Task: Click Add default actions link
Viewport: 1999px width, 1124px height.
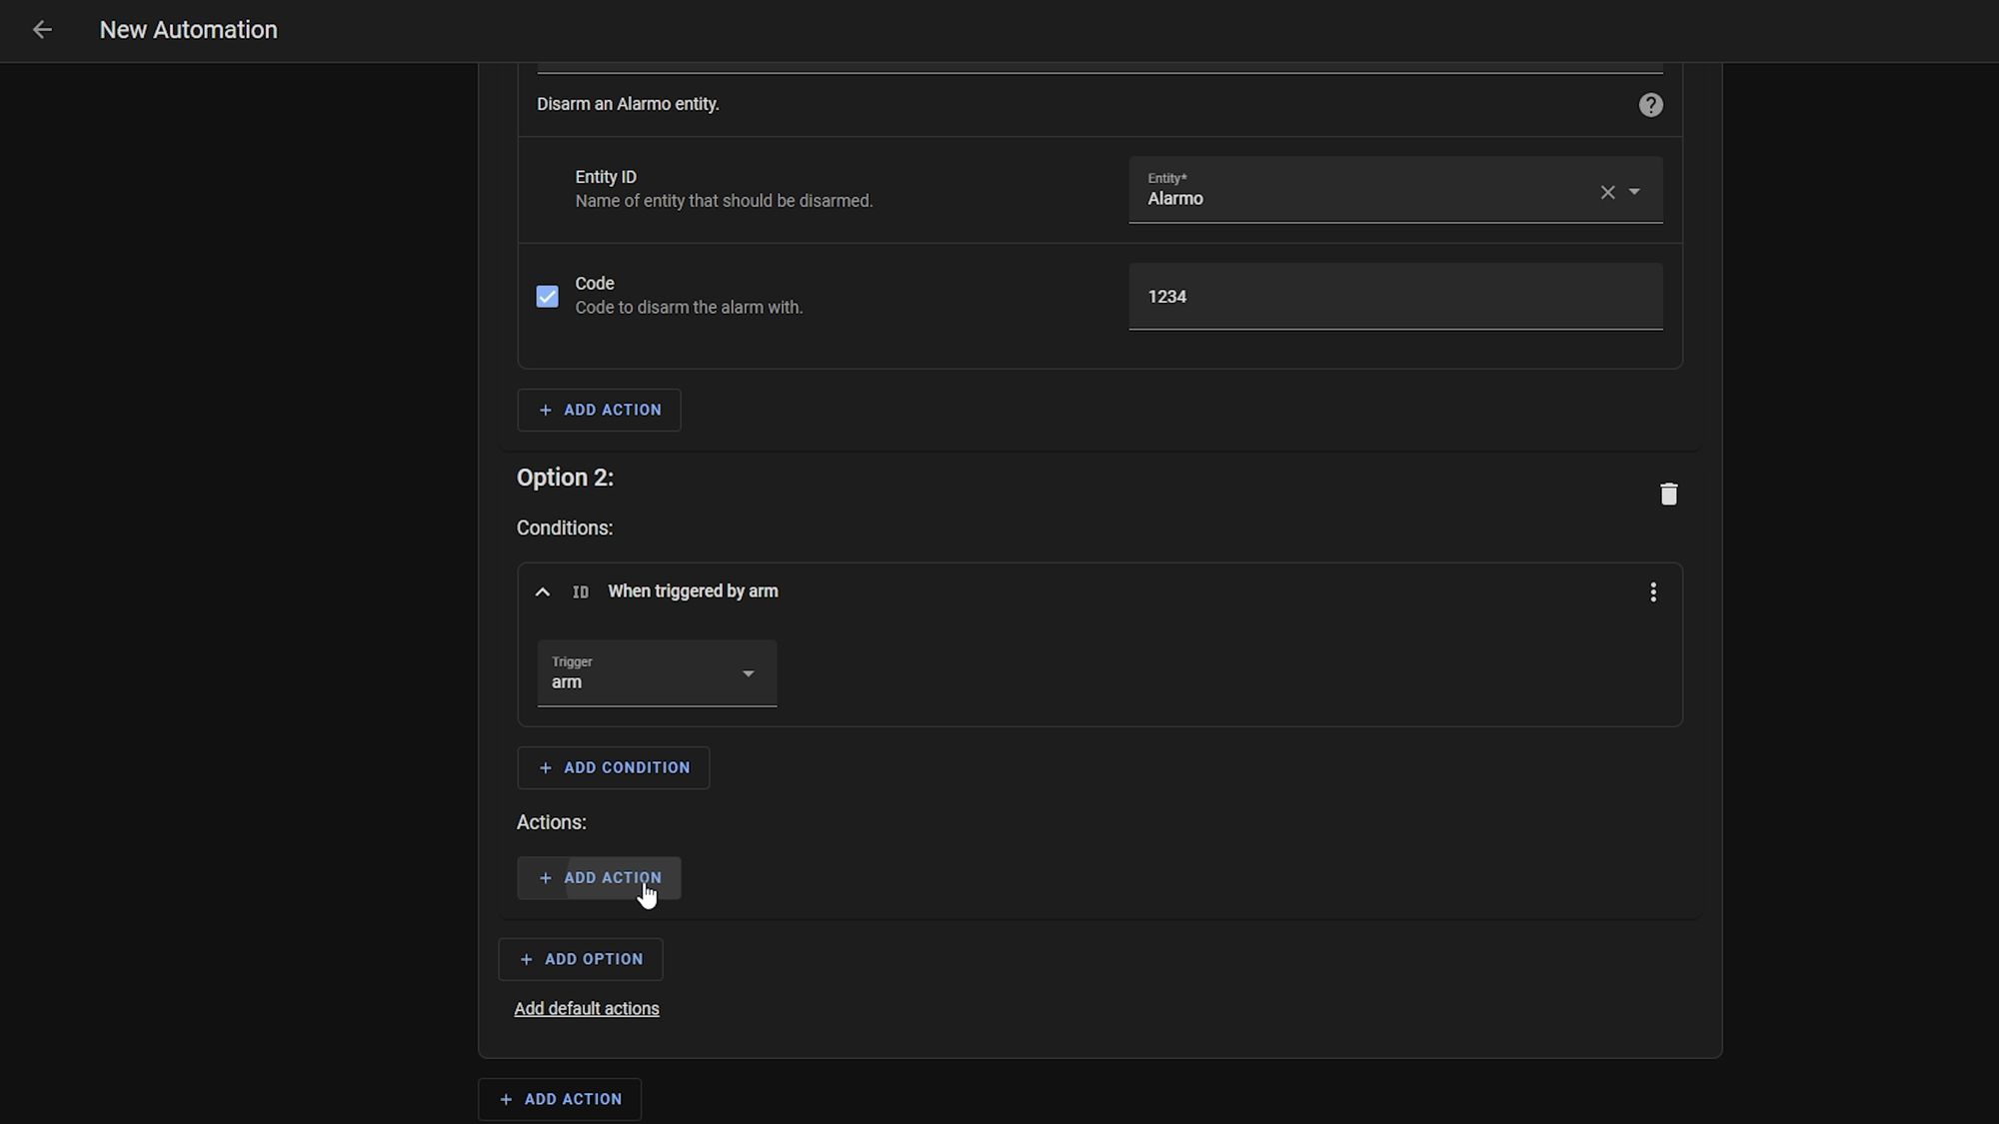Action: tap(587, 1007)
